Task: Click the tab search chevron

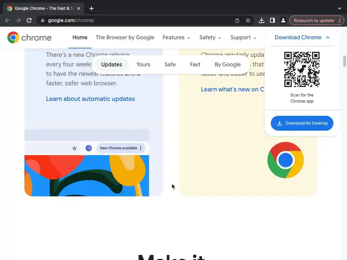Action: (x=339, y=8)
